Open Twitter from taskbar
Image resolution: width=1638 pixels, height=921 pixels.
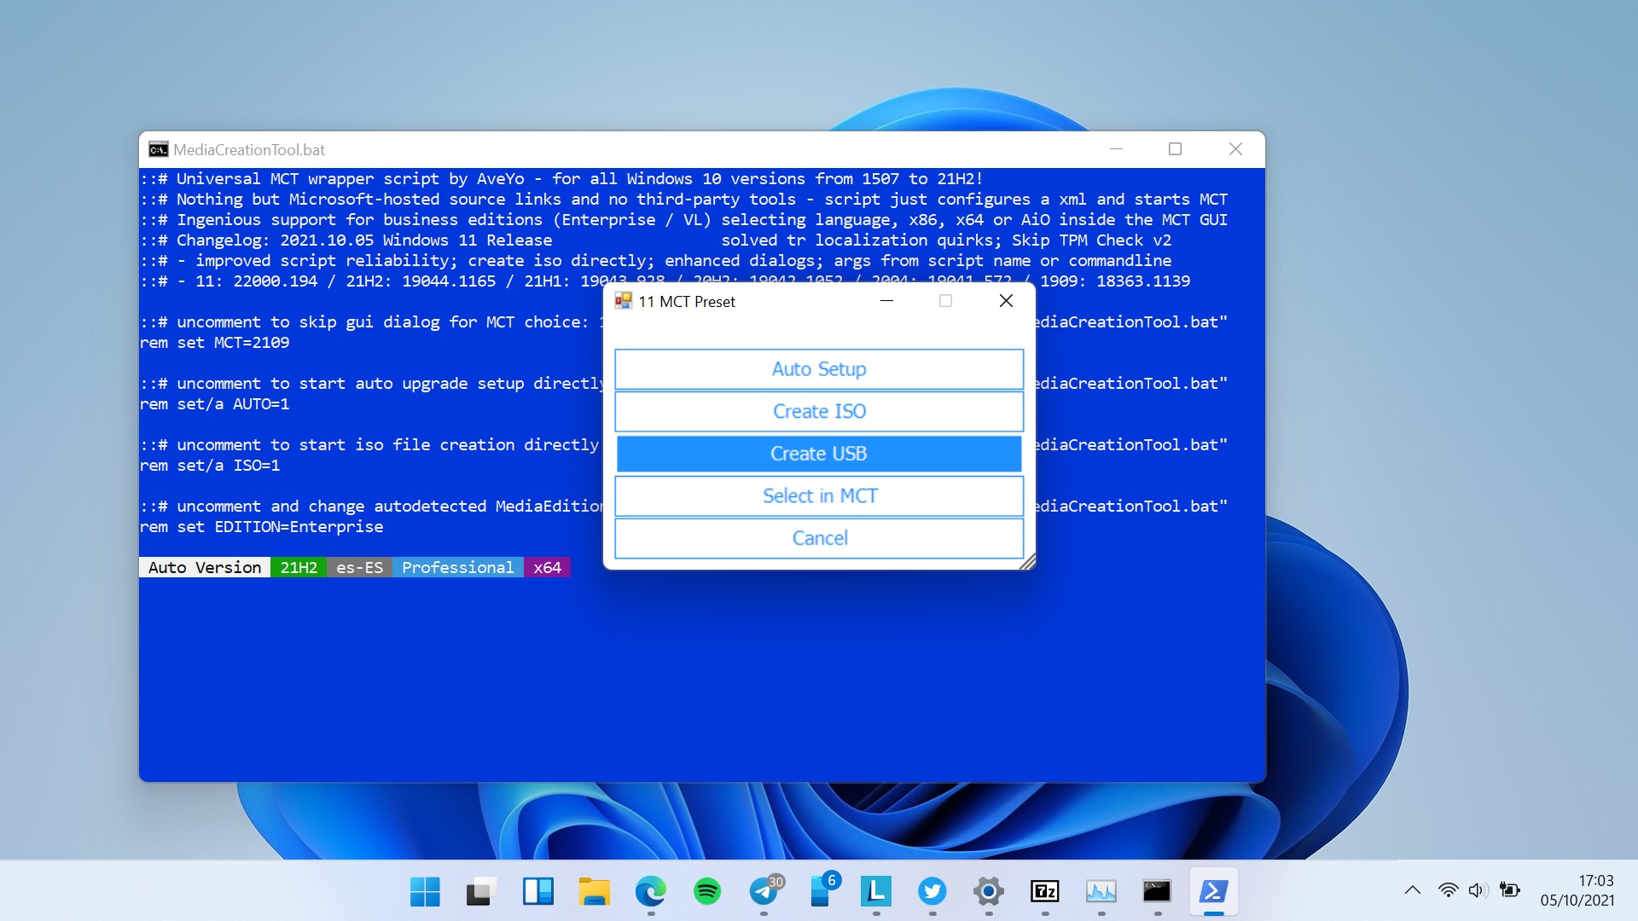coord(932,892)
